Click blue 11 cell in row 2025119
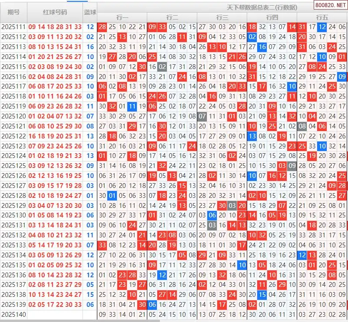348x322 pixels. (x=132, y=106)
